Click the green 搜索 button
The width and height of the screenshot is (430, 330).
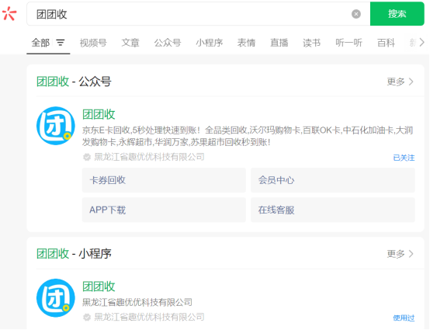click(397, 14)
